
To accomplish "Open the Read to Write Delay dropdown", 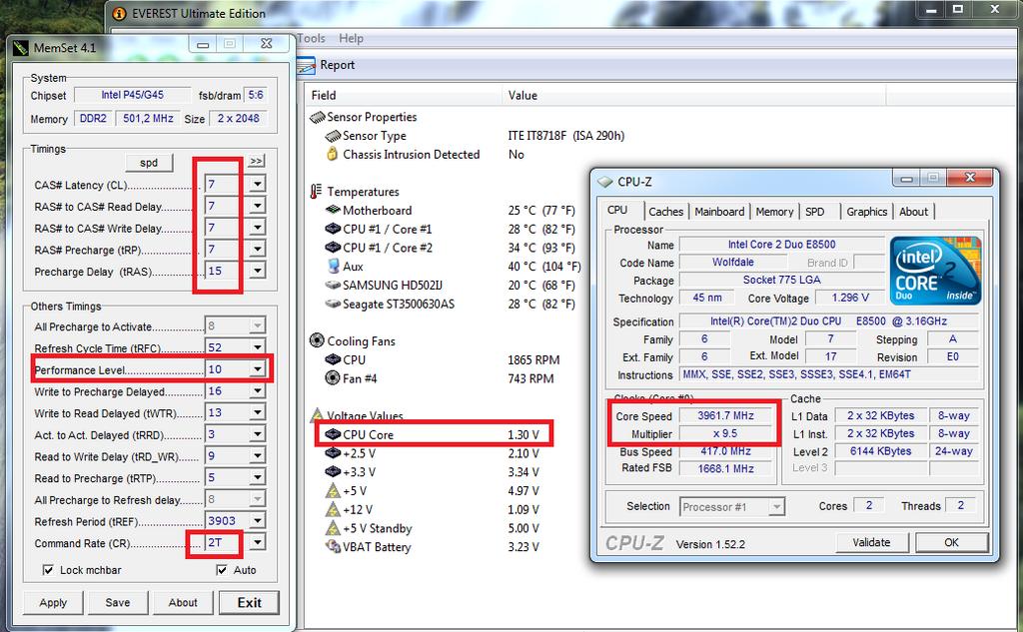I will tap(258, 456).
